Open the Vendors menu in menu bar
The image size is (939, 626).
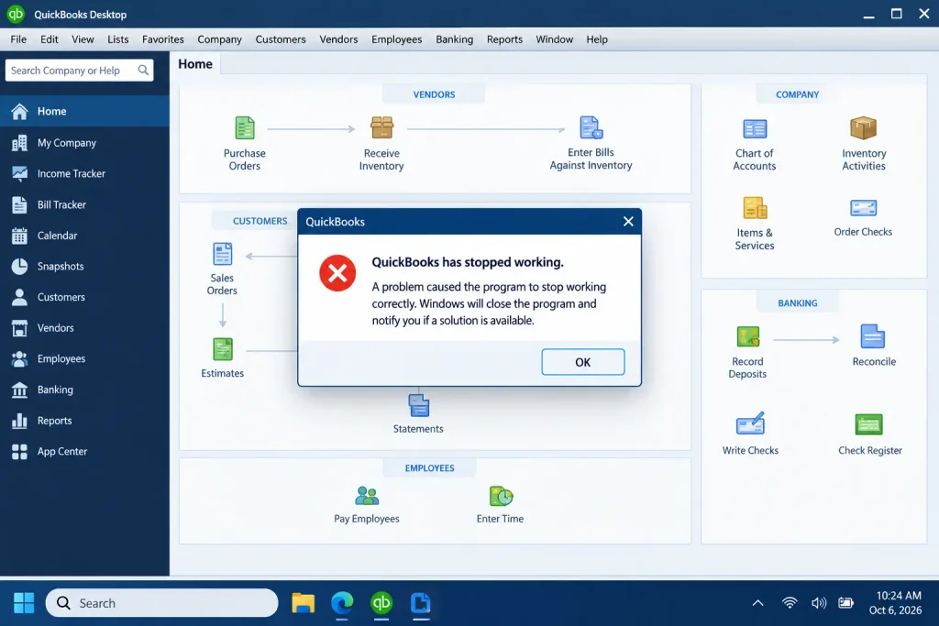point(338,39)
